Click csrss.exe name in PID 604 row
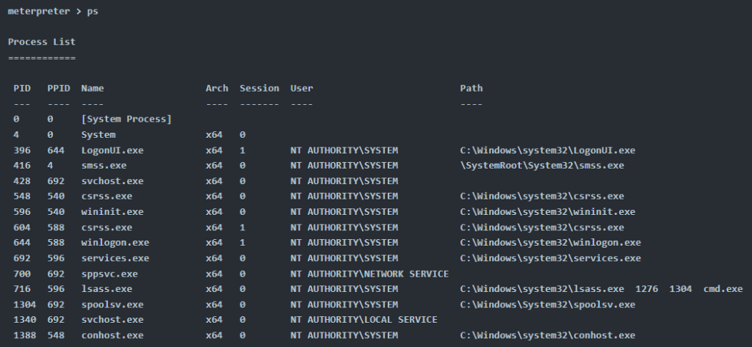This screenshot has width=752, height=347. tap(106, 227)
